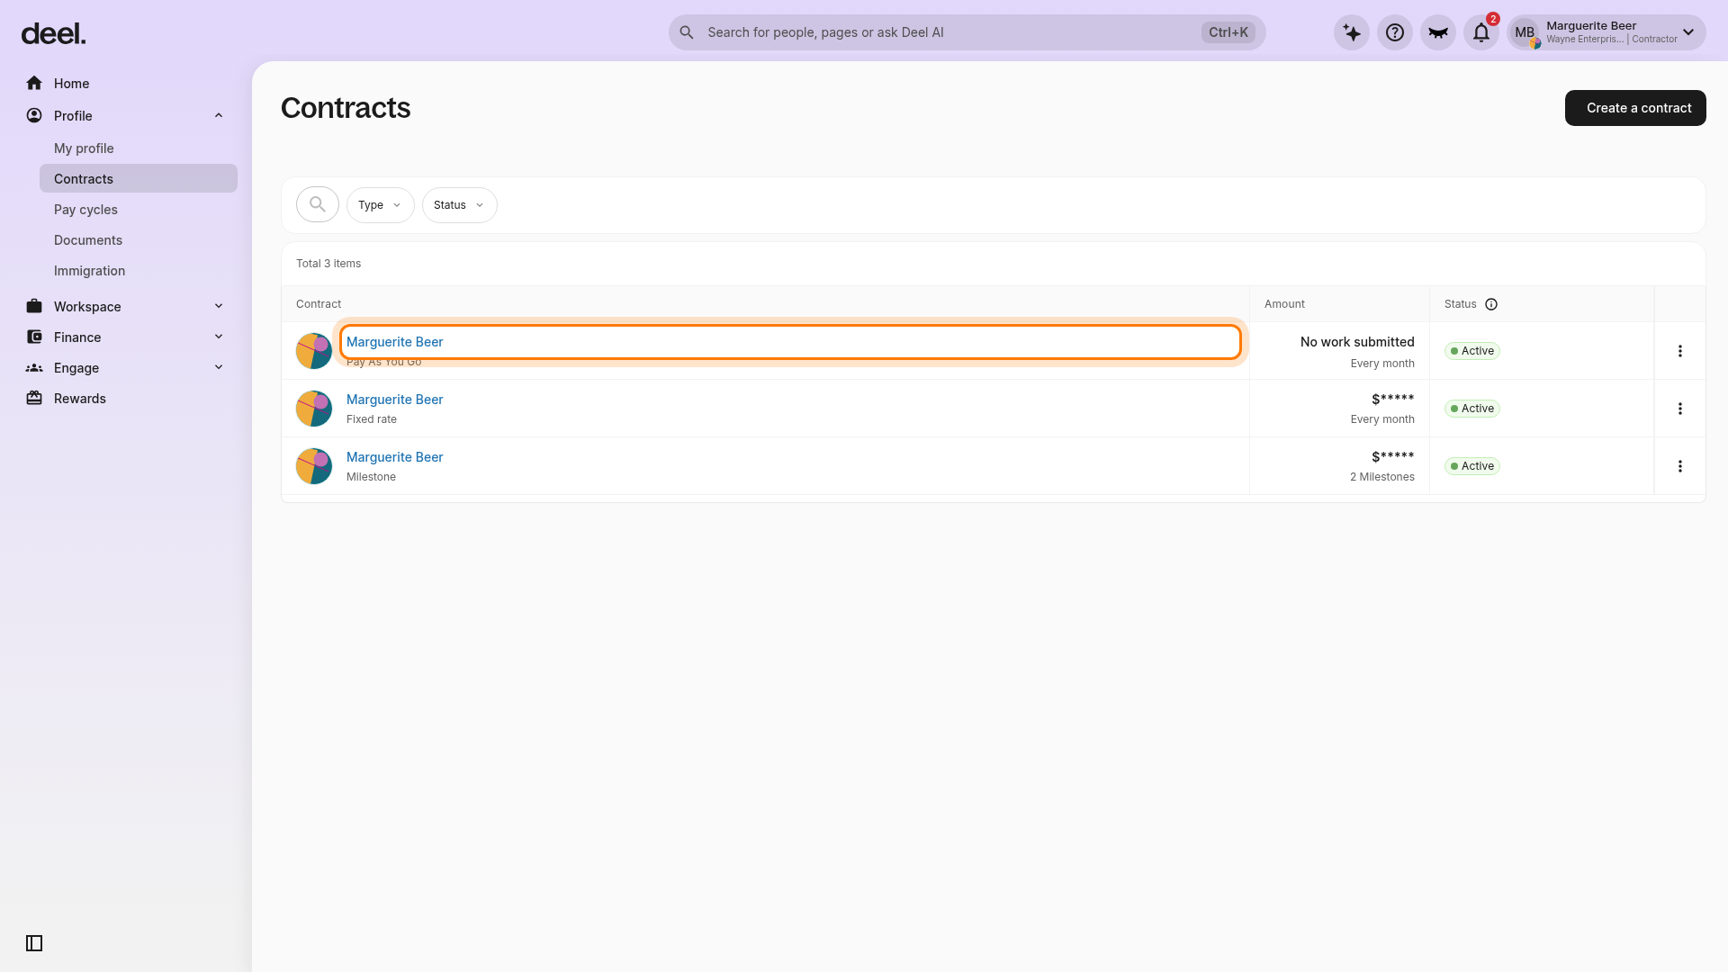Click the Profile sidebar icon
This screenshot has height=972, width=1728.
point(34,115)
